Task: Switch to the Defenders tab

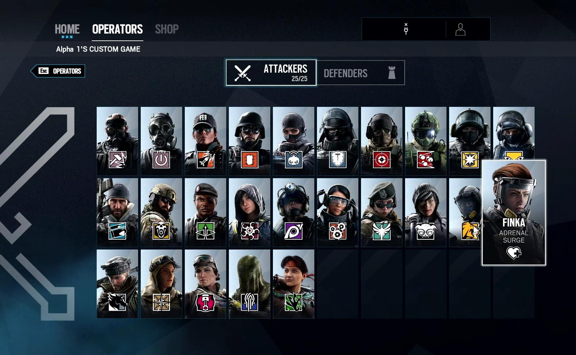Action: (361, 73)
